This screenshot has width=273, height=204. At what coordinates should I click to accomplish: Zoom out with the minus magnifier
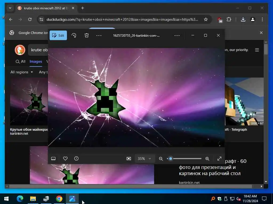(161, 159)
